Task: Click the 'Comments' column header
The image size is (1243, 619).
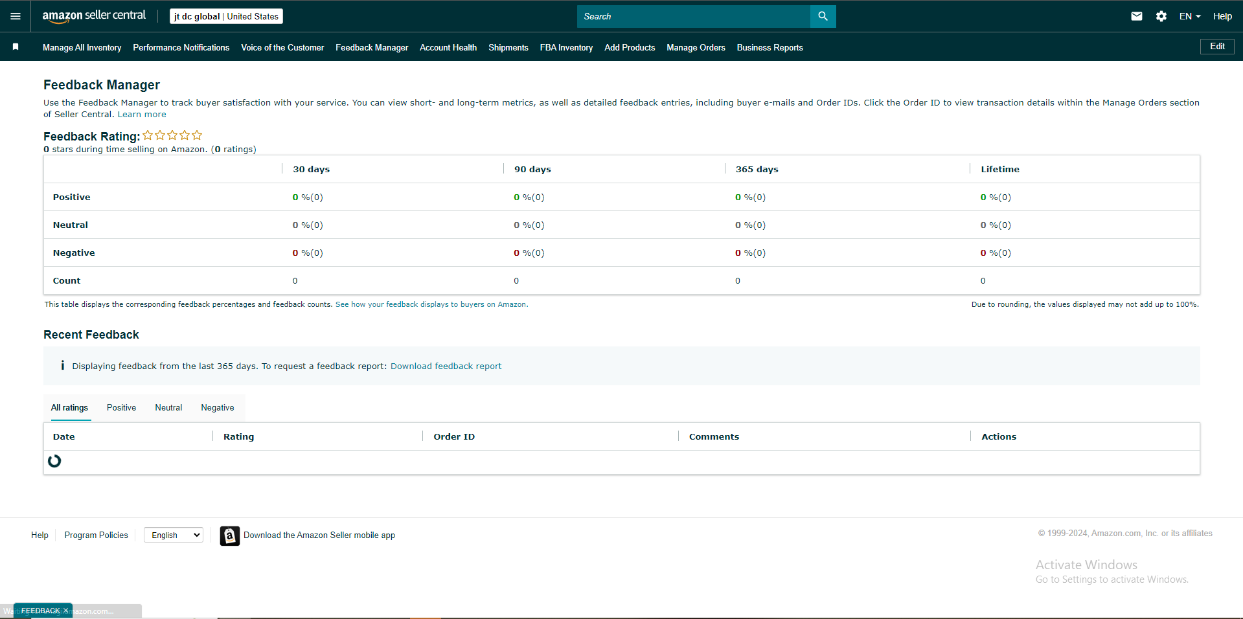Action: point(714,436)
